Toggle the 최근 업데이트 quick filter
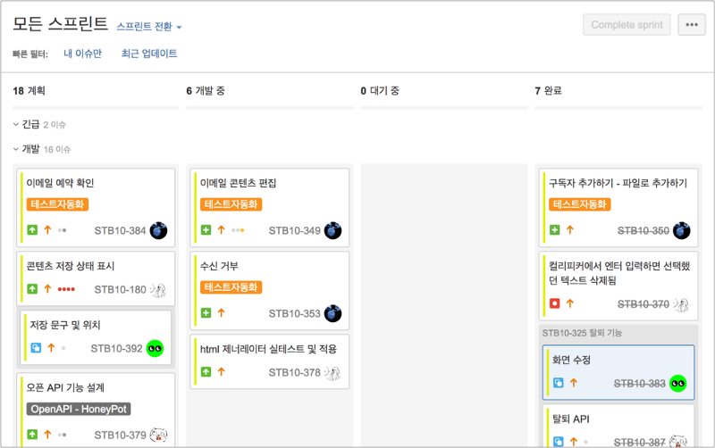The width and height of the screenshot is (715, 448). point(149,54)
